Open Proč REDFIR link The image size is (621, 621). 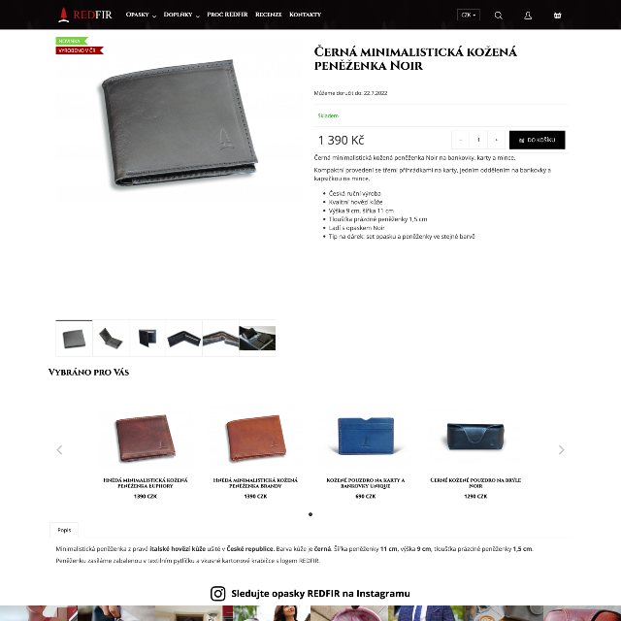coord(227,15)
